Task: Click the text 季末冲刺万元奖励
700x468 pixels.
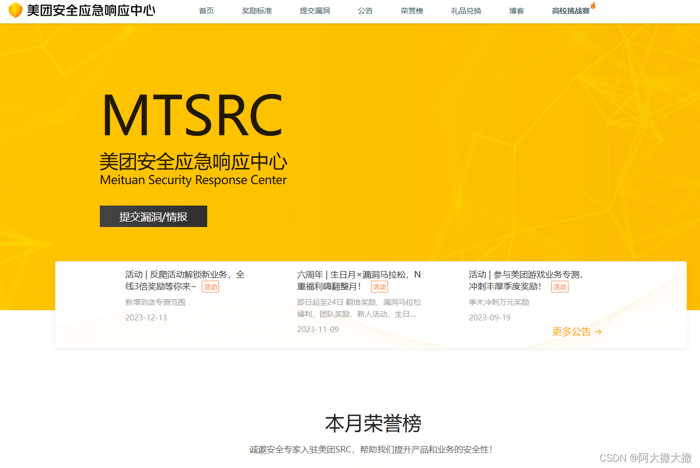Action: point(499,302)
